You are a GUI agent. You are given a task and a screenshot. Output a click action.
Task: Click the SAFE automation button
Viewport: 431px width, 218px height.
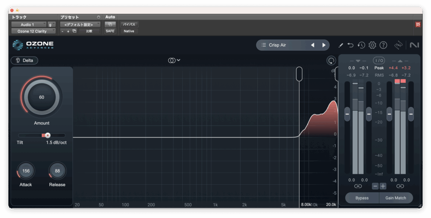tap(110, 31)
